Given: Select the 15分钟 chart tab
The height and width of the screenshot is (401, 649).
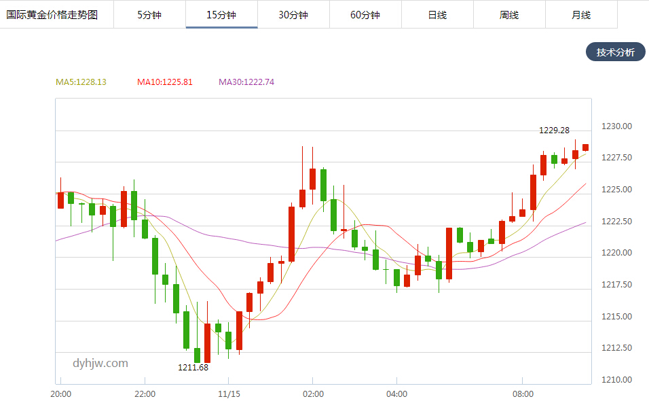Looking at the screenshot, I should pos(221,14).
